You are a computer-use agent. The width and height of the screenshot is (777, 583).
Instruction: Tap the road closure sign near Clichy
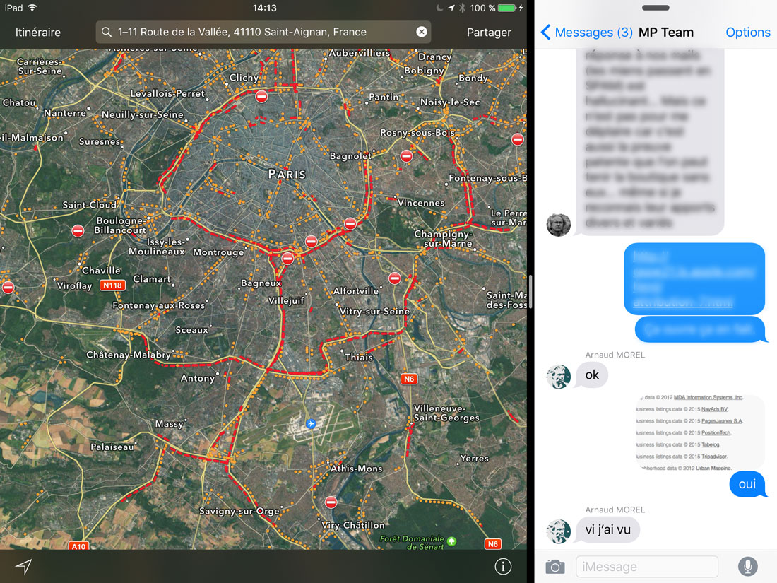click(x=261, y=96)
